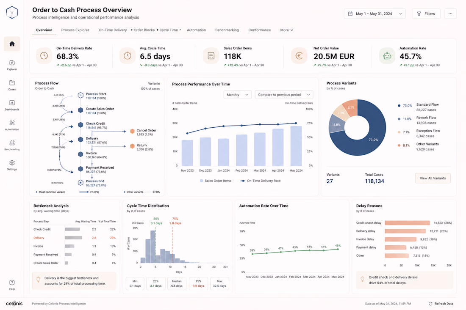The image size is (466, 310).
Task: Open the On-Time Delivery tab
Action: 113,30
